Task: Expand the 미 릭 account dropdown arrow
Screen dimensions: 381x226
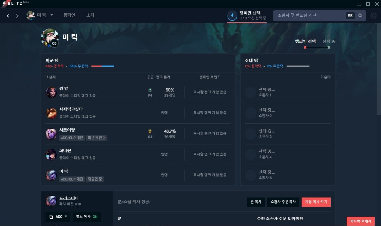Action: click(52, 15)
